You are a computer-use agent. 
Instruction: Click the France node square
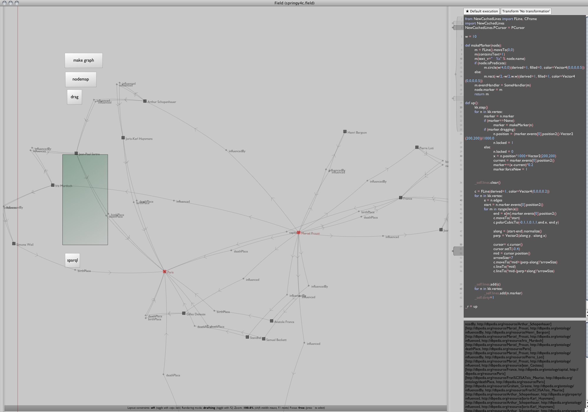coord(400,198)
